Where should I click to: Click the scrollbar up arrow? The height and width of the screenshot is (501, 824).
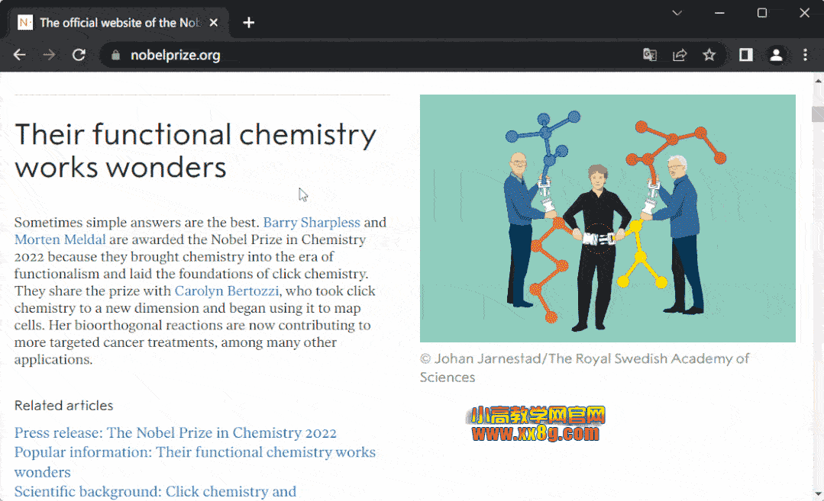tap(818, 80)
